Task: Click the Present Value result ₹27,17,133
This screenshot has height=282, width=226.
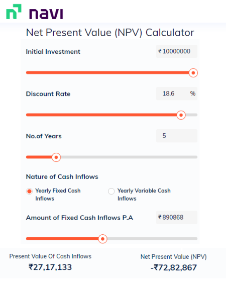Action: tap(50, 267)
